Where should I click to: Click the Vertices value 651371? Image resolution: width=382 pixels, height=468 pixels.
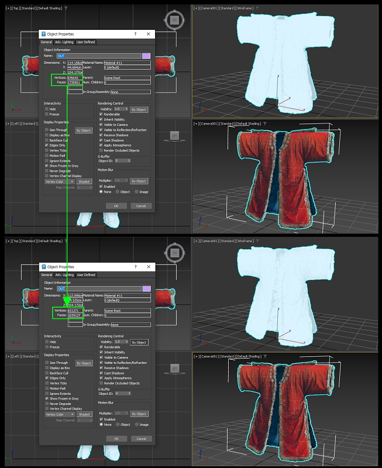(75, 311)
